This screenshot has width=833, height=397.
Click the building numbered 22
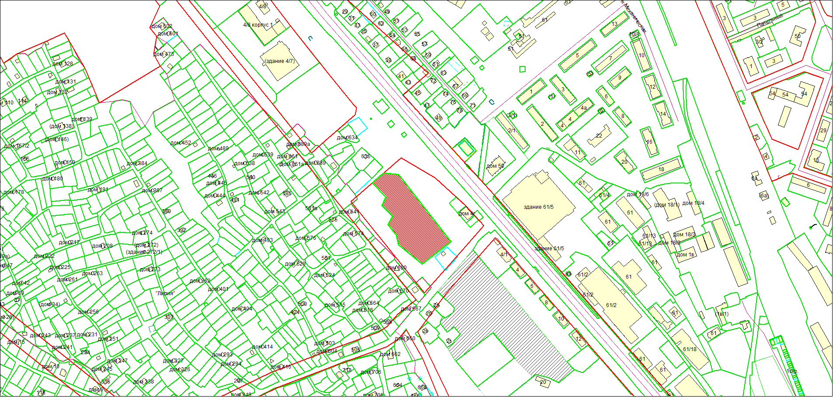[599, 136]
